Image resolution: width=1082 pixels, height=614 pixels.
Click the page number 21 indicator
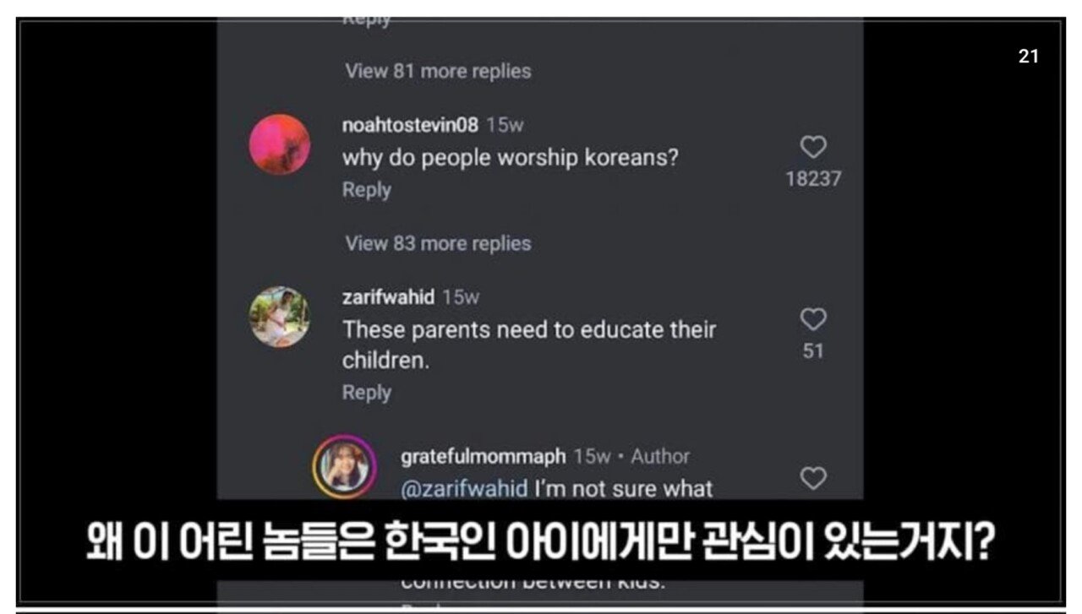[x=1028, y=57]
